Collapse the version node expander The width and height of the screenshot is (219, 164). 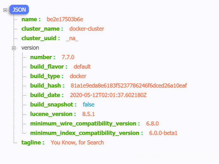point(14,48)
